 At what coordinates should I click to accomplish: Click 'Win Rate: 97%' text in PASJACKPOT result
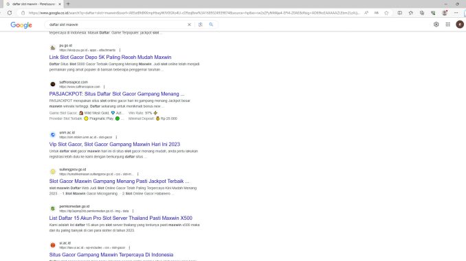click(x=140, y=113)
